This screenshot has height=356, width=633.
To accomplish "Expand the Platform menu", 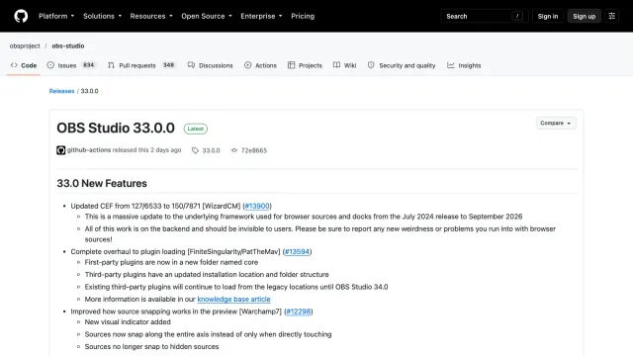I will (x=56, y=16).
